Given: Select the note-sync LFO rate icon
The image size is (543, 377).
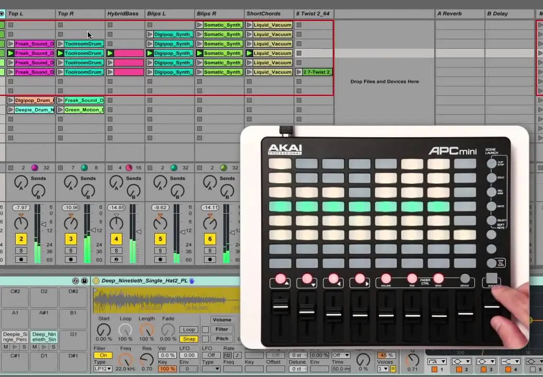Looking at the screenshot, I should click(x=237, y=355).
